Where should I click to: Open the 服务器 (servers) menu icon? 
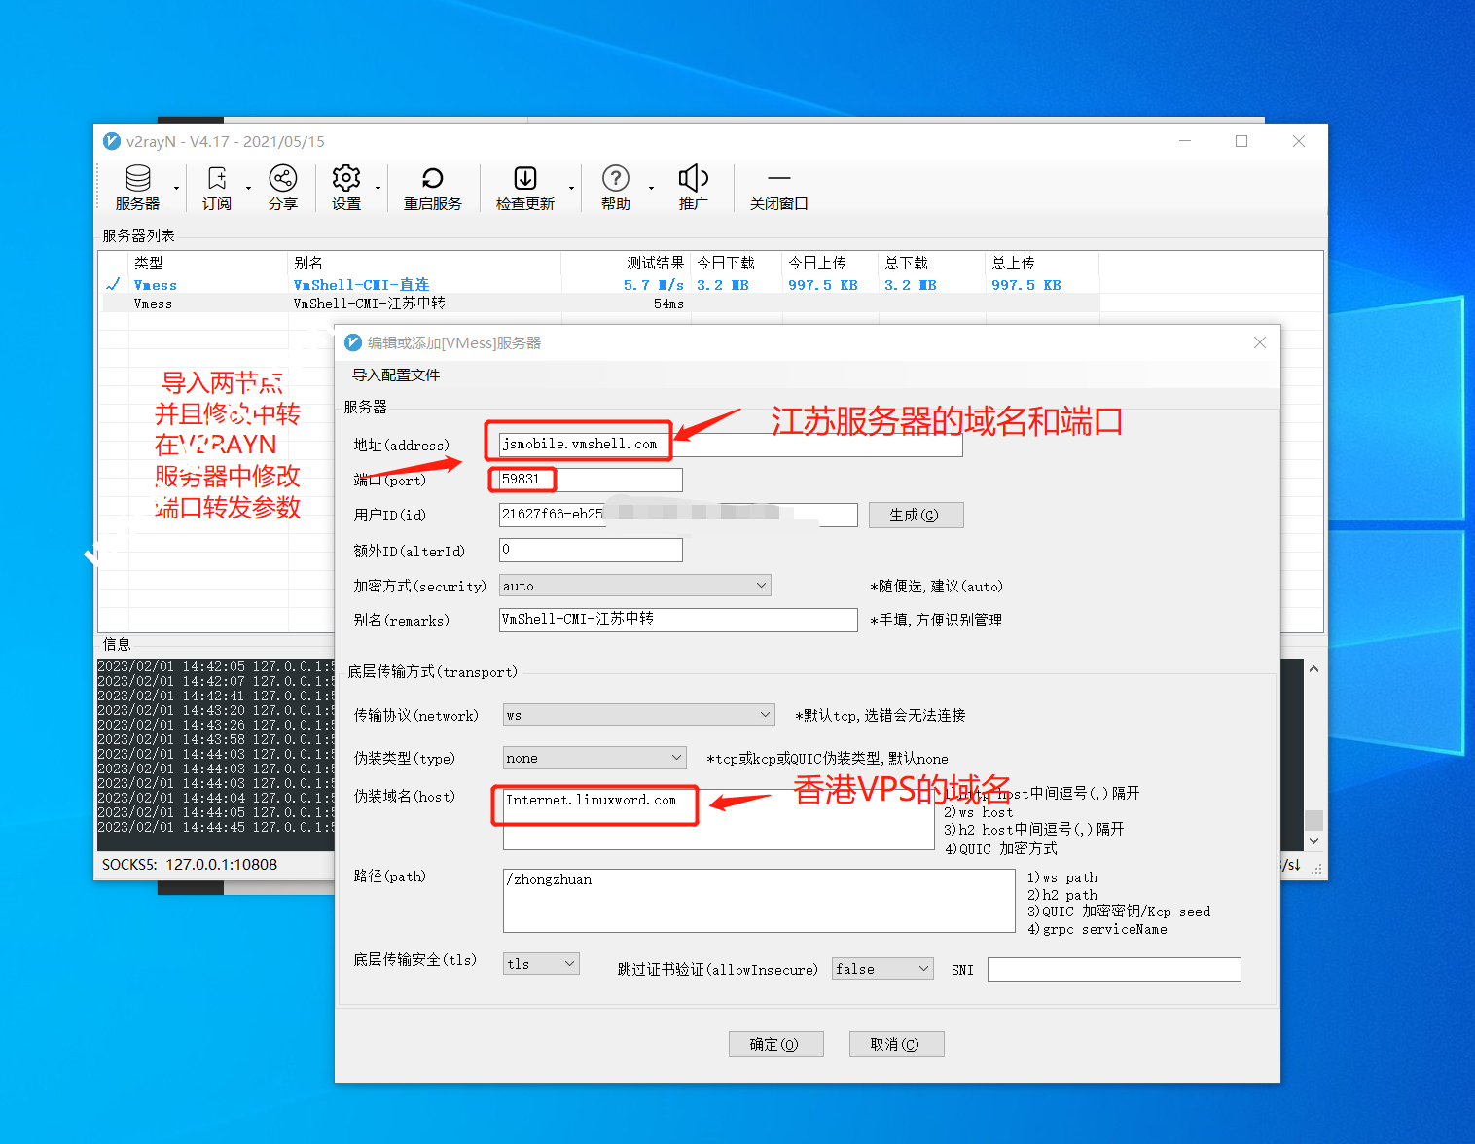tap(138, 187)
